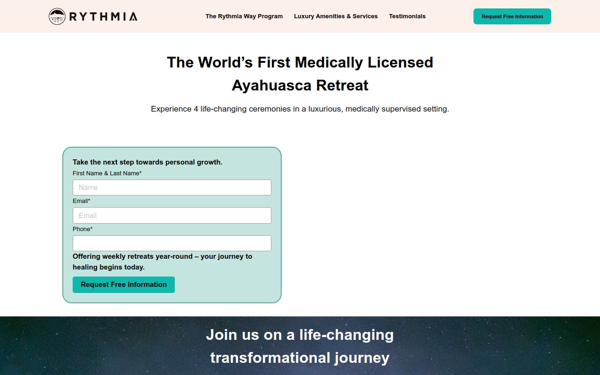Screen dimensions: 600x375
Task: Open the Testimonials nav link
Action: pyautogui.click(x=407, y=16)
